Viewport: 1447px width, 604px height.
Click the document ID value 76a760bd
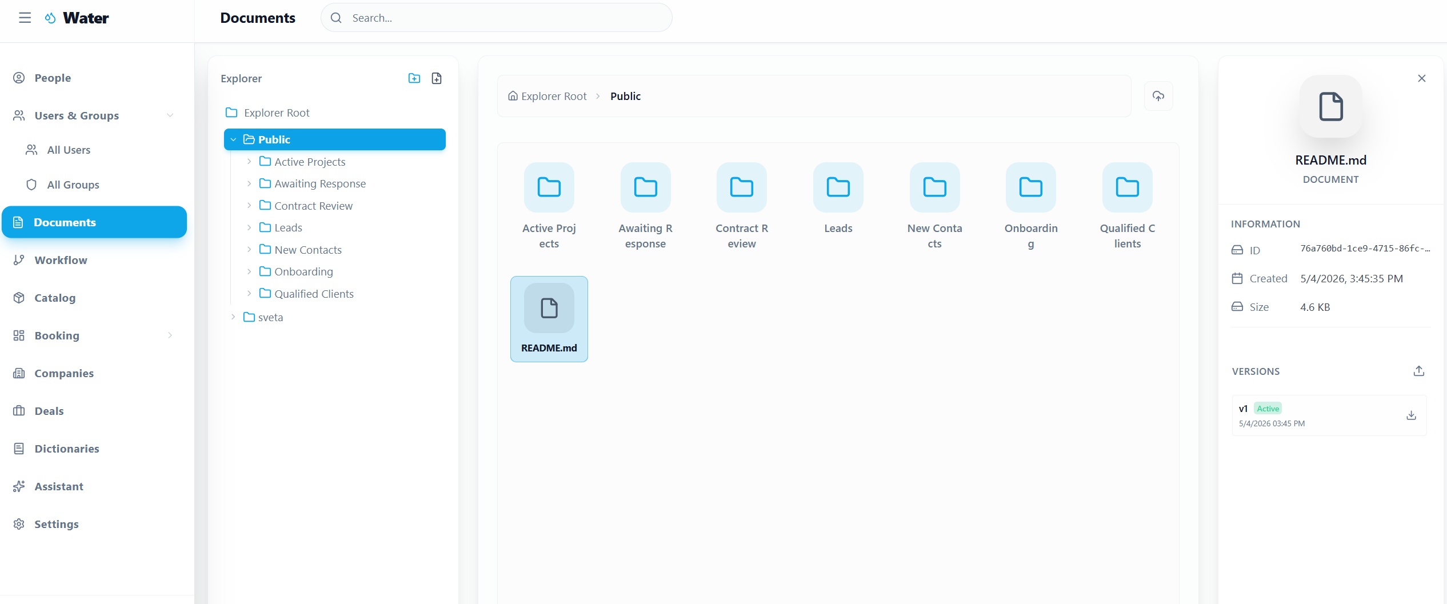tap(1365, 249)
